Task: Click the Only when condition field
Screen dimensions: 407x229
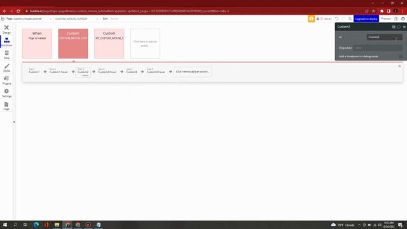Action: coord(378,48)
